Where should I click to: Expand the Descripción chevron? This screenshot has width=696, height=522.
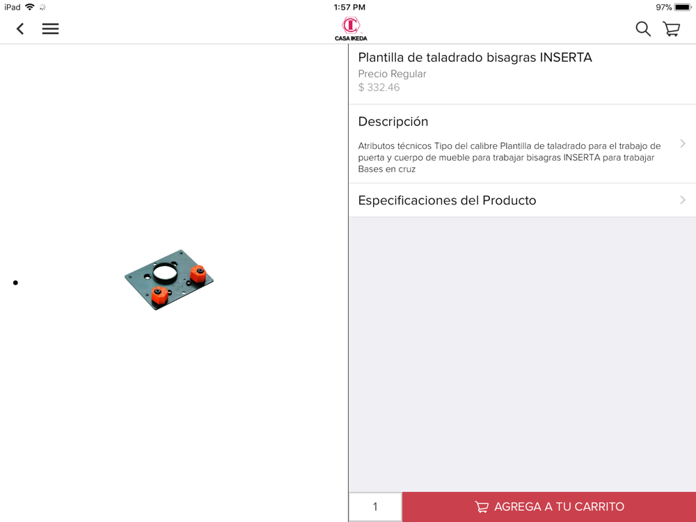click(683, 143)
